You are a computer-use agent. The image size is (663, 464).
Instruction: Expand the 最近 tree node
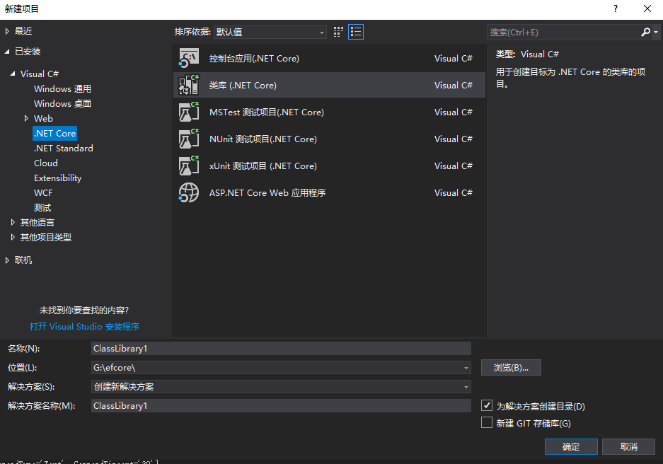(x=7, y=31)
